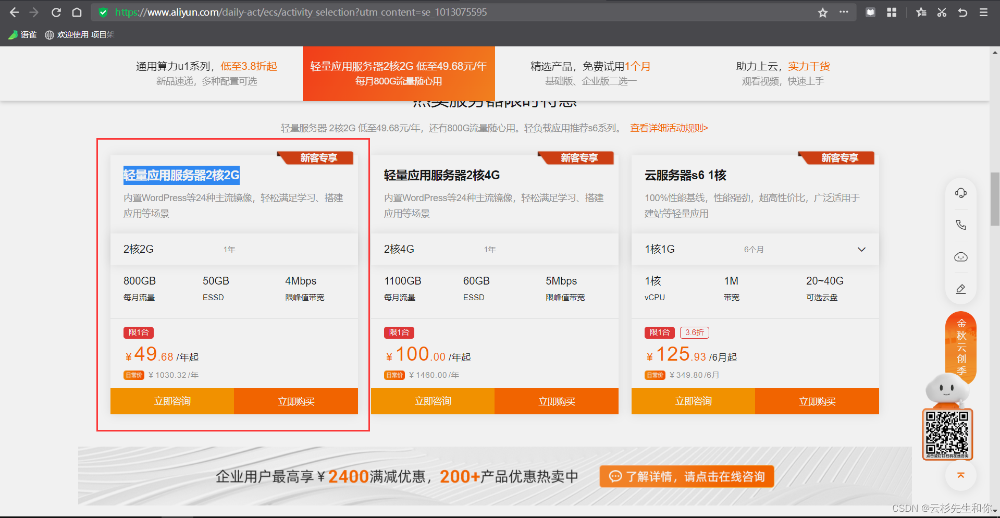Click the feedback pencil icon in sidebar
The height and width of the screenshot is (518, 1000).
(x=961, y=289)
